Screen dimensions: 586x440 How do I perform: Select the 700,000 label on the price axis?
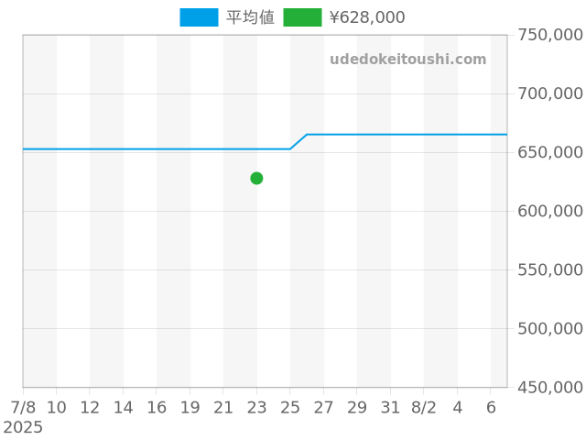pyautogui.click(x=549, y=93)
